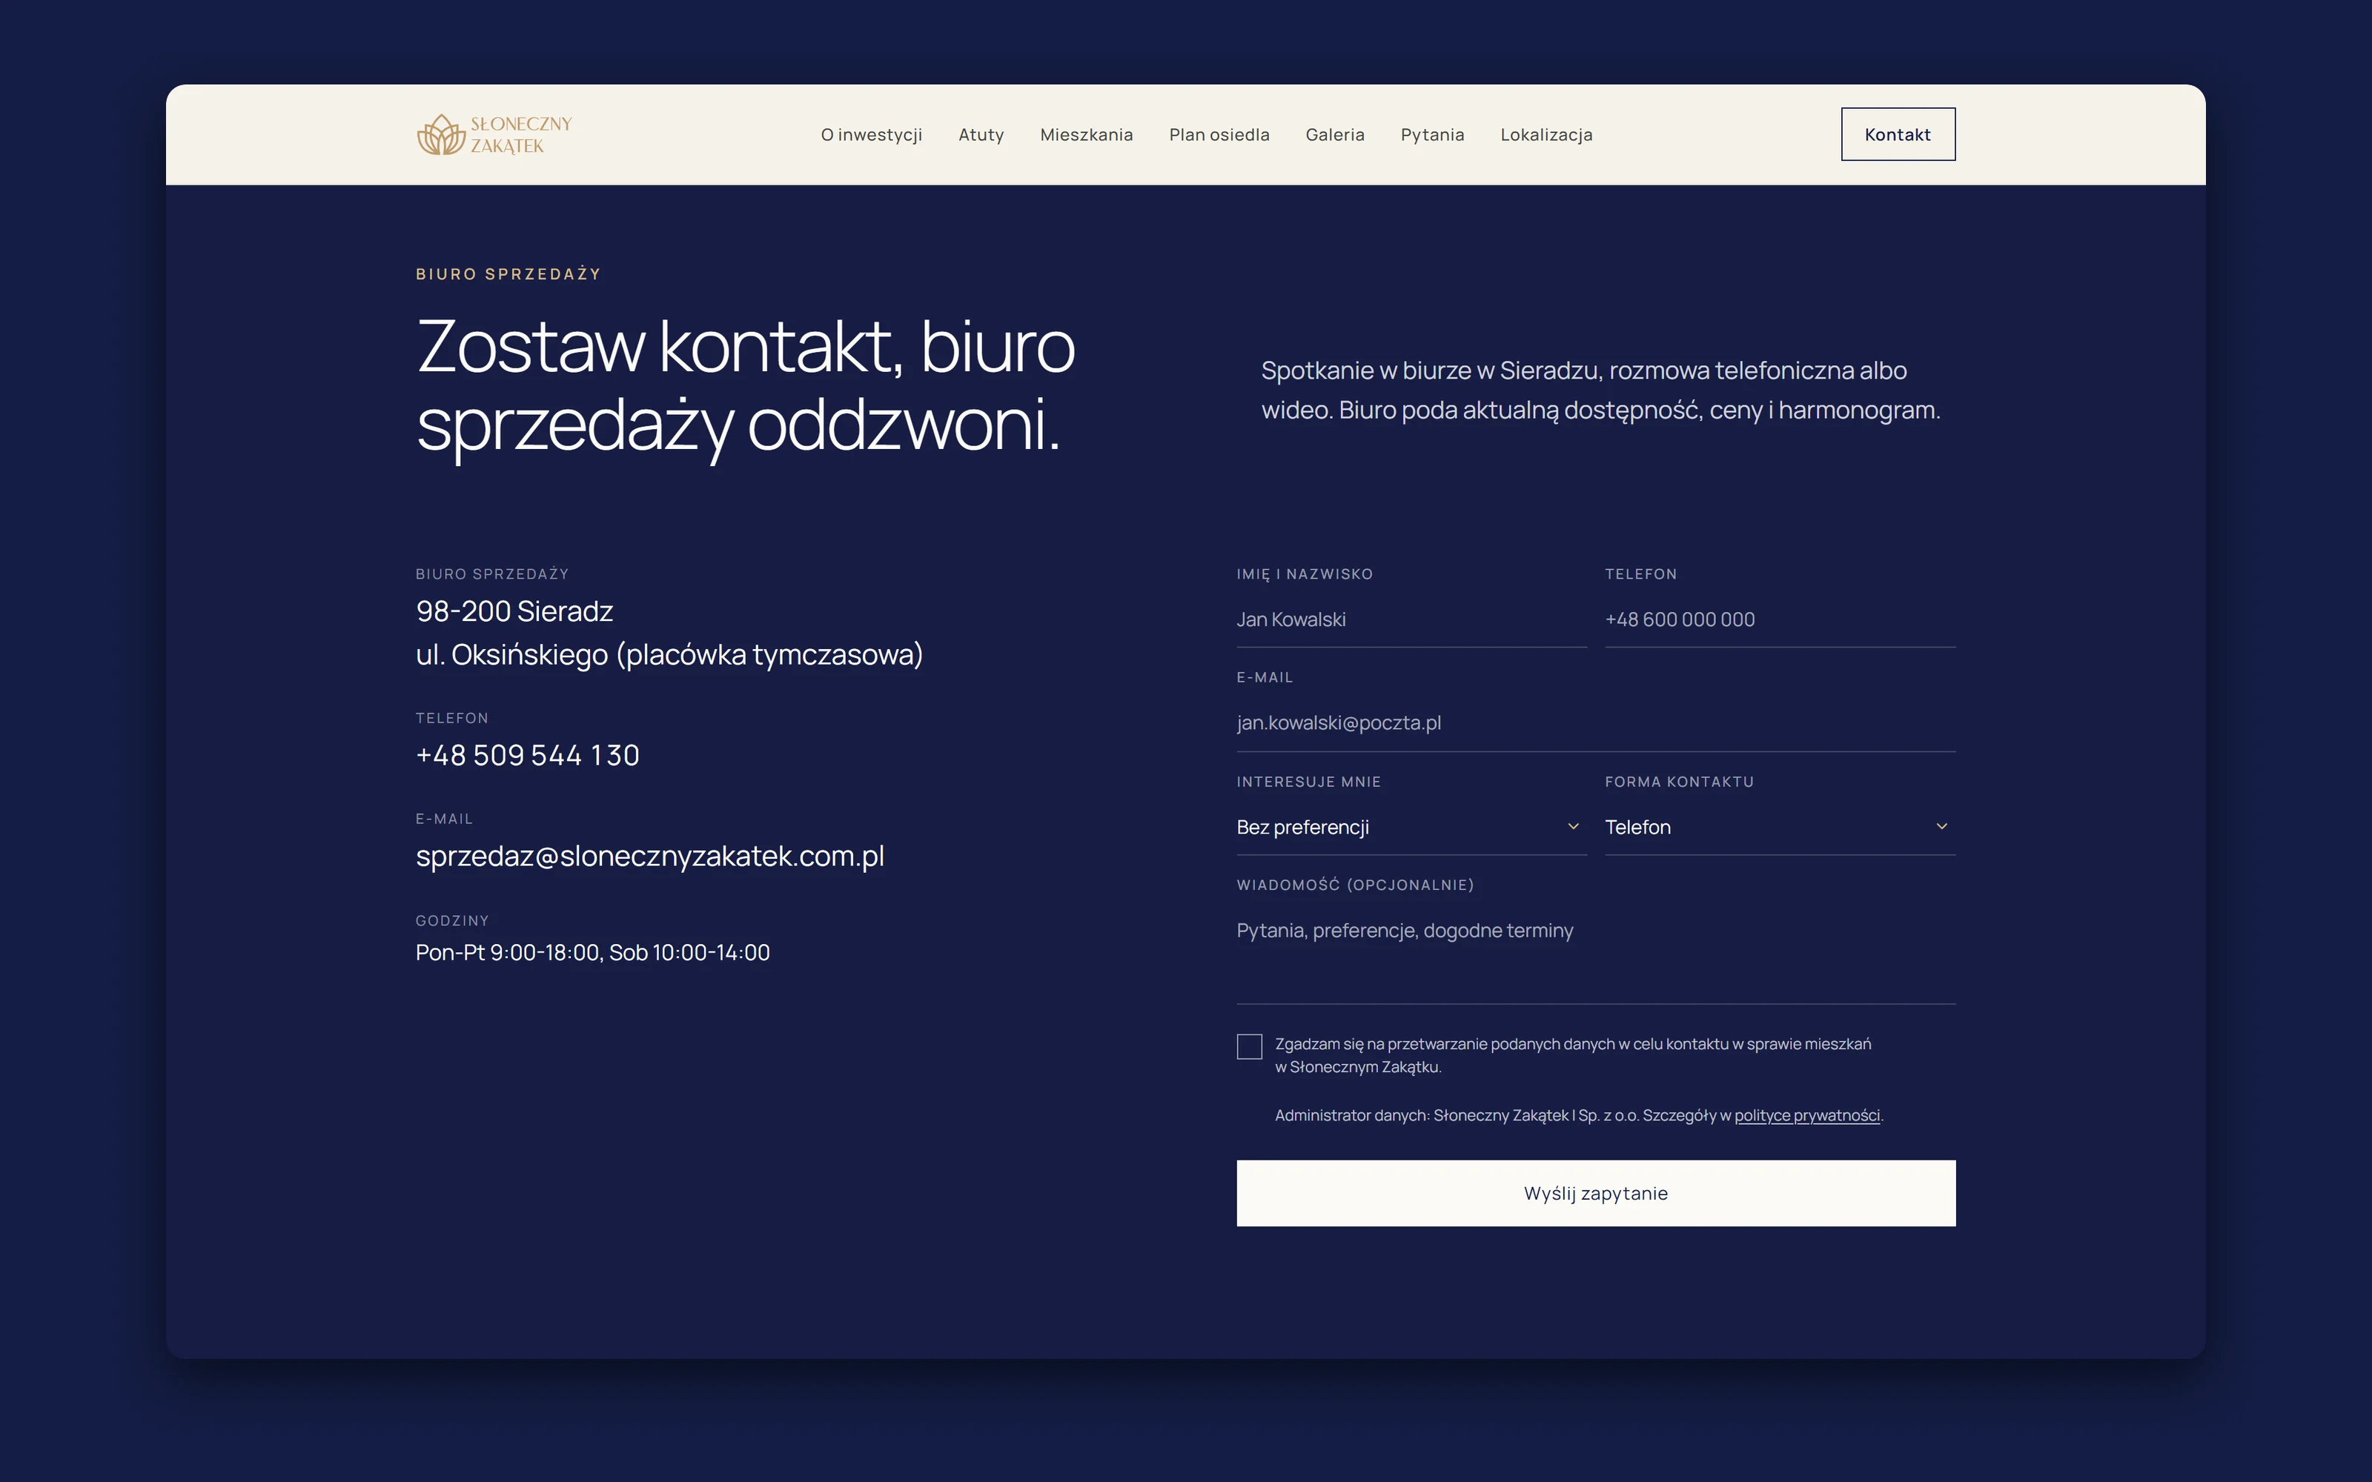This screenshot has width=2372, height=1482.
Task: Focus the Imię i nazwisko field
Action: 1411,619
